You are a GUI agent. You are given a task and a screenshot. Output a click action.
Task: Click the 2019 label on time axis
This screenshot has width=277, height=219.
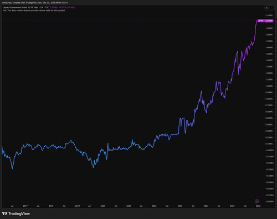(78, 206)
